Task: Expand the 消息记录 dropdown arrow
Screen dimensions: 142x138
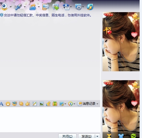Action: click(97, 104)
